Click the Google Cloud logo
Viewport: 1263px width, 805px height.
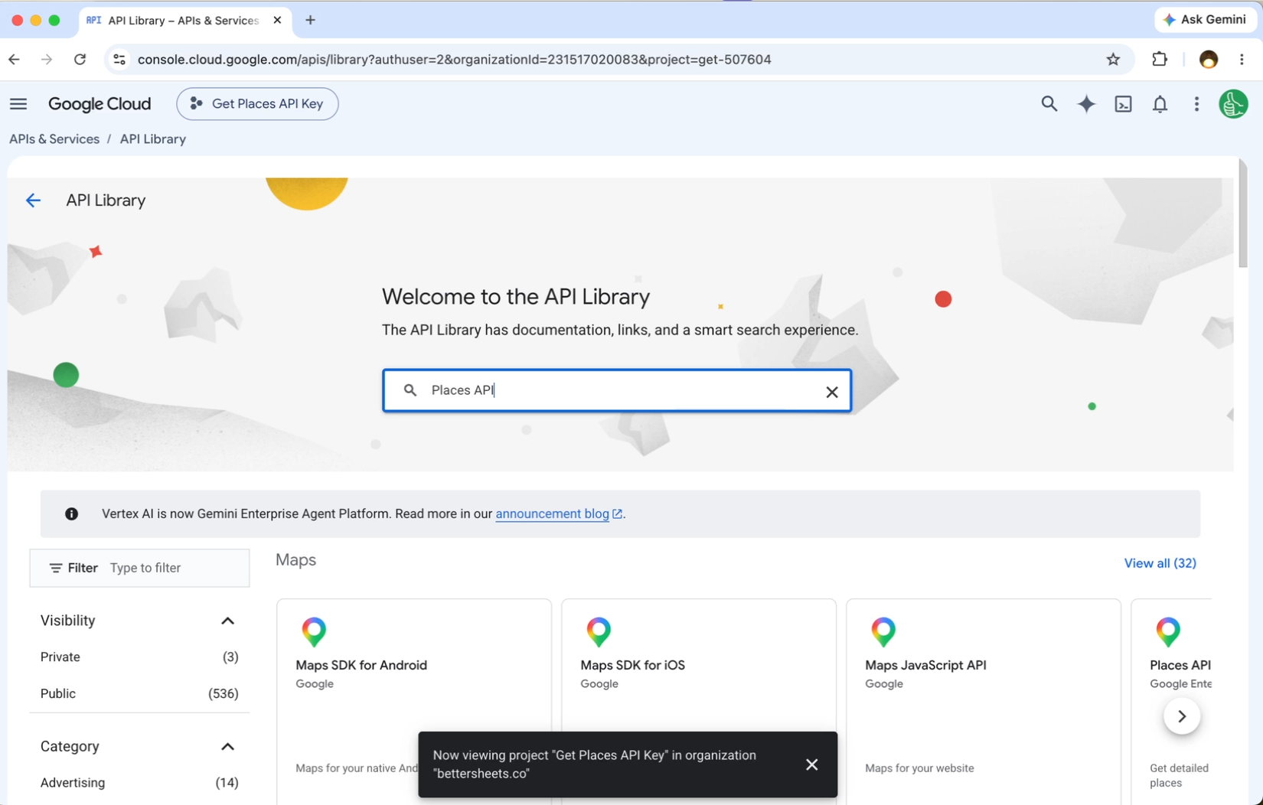click(x=100, y=104)
